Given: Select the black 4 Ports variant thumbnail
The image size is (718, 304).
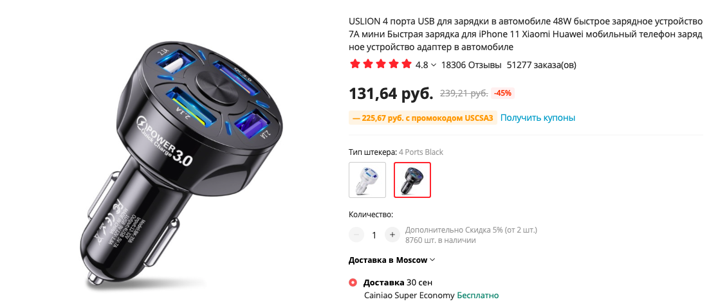Looking at the screenshot, I should (412, 180).
